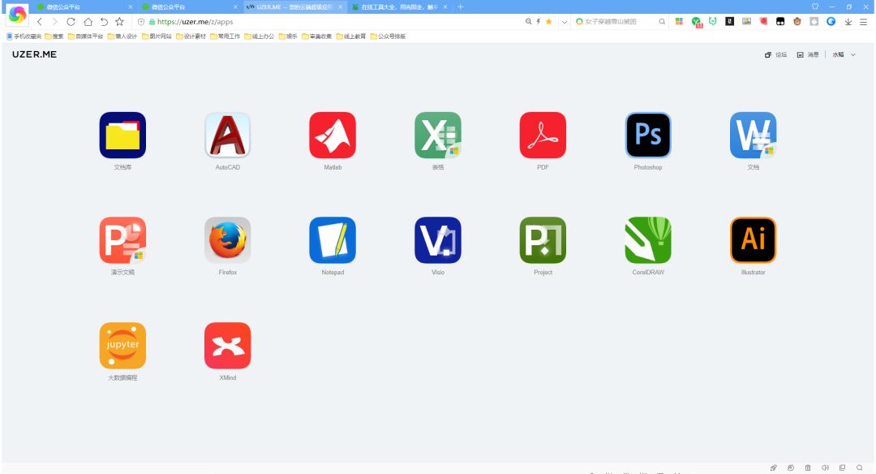
Task: Open the 论坛 forum link
Action: pyautogui.click(x=776, y=54)
